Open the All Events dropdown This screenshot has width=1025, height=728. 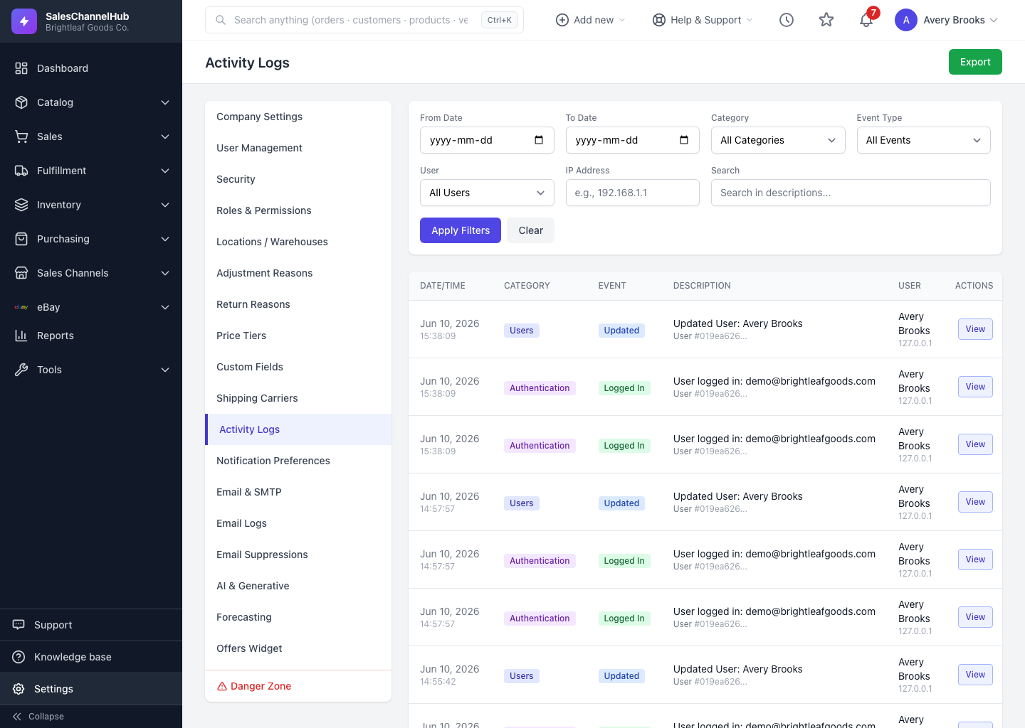pyautogui.click(x=923, y=140)
